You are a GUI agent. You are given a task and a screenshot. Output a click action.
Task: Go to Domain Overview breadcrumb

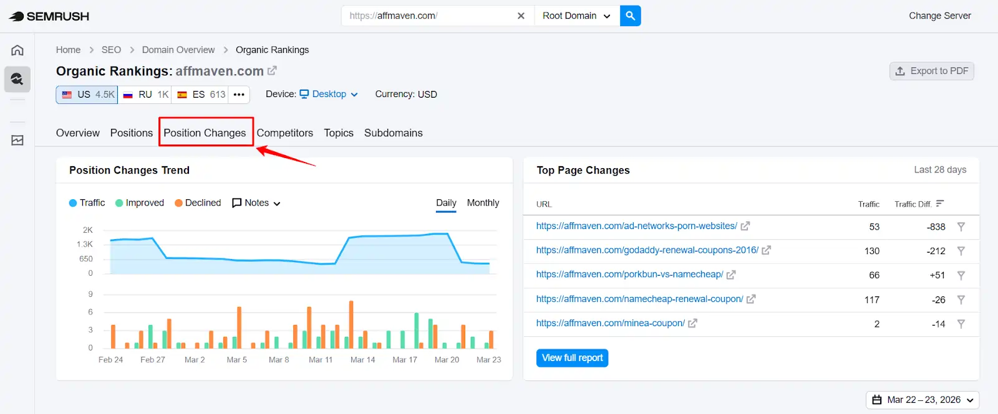point(178,50)
